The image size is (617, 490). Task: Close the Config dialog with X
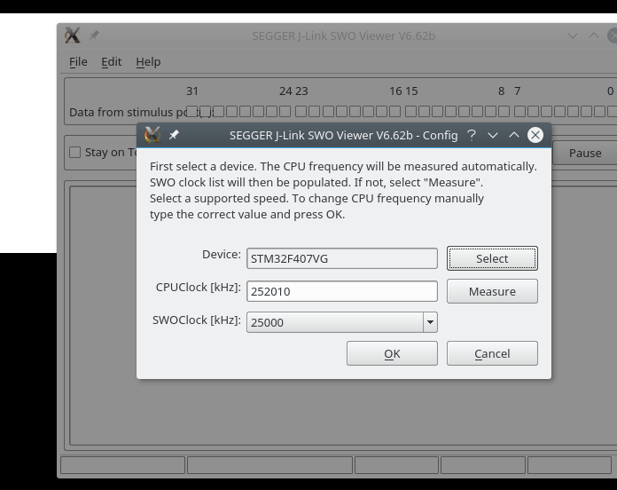pyautogui.click(x=535, y=135)
